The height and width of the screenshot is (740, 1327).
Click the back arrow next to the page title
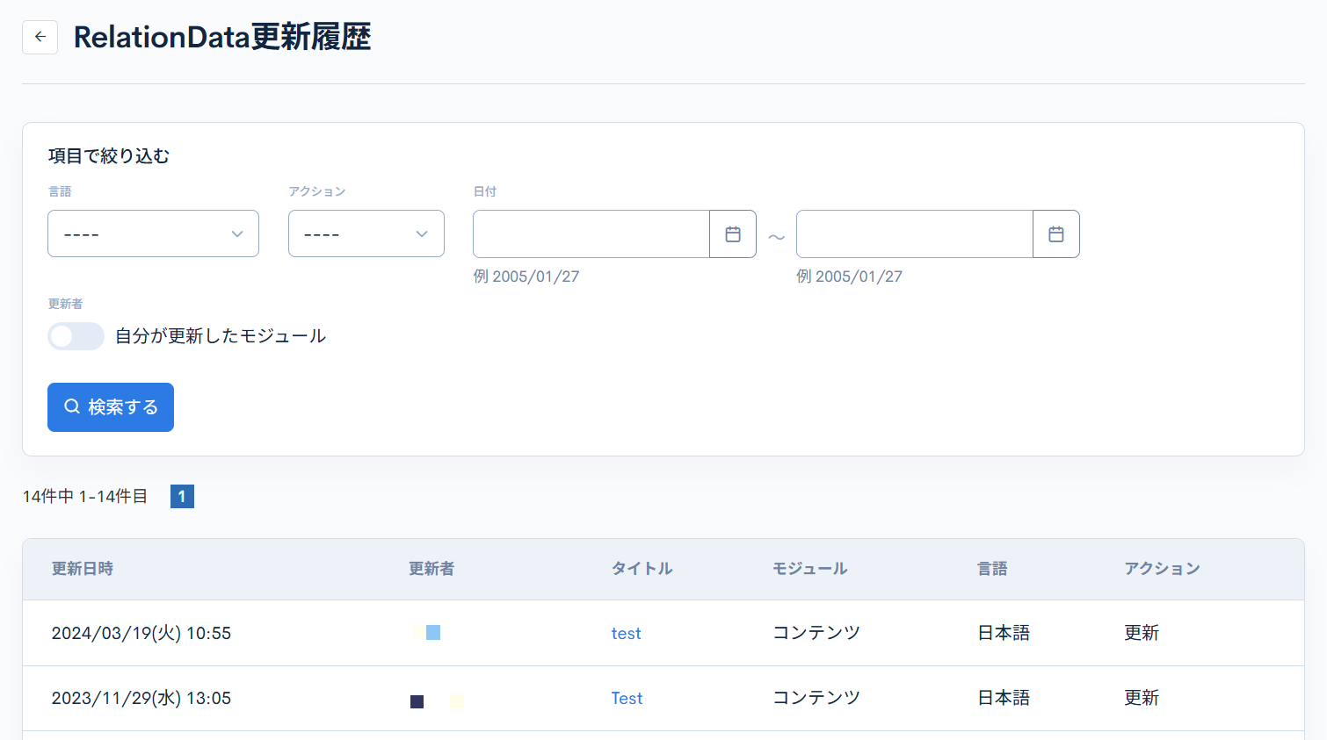click(x=40, y=37)
